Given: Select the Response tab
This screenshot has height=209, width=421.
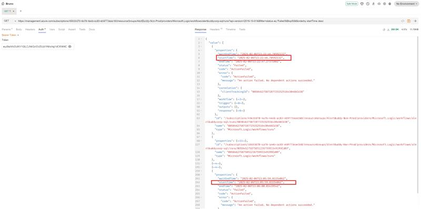Looking at the screenshot, I should [x=201, y=29].
